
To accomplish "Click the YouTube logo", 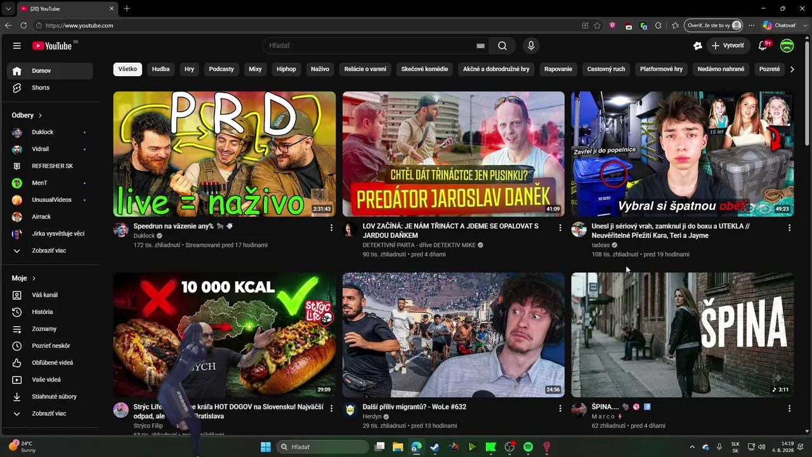I will click(52, 46).
